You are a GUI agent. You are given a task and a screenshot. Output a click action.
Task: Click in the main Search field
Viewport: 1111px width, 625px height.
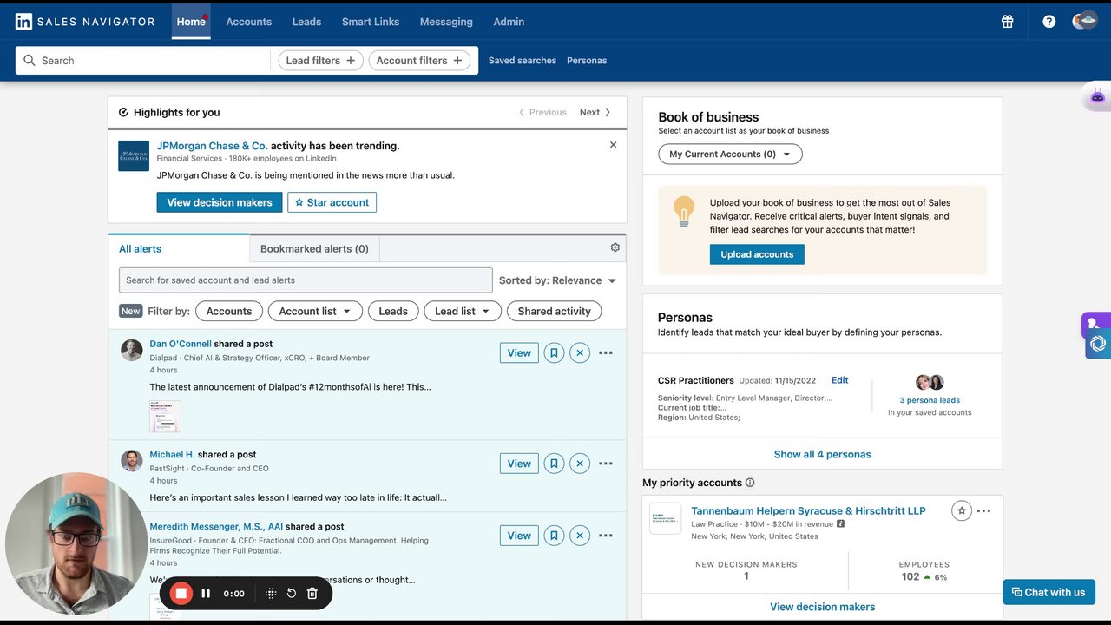pos(143,61)
